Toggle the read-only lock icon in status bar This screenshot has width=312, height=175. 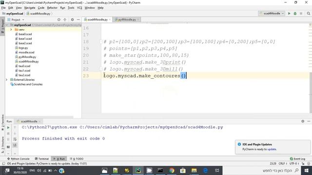point(303,164)
